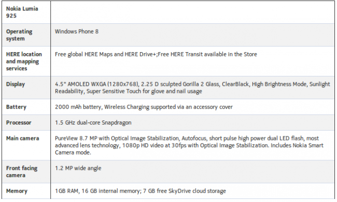
Task: Select the 'Operating system' row label
Action: point(19,35)
